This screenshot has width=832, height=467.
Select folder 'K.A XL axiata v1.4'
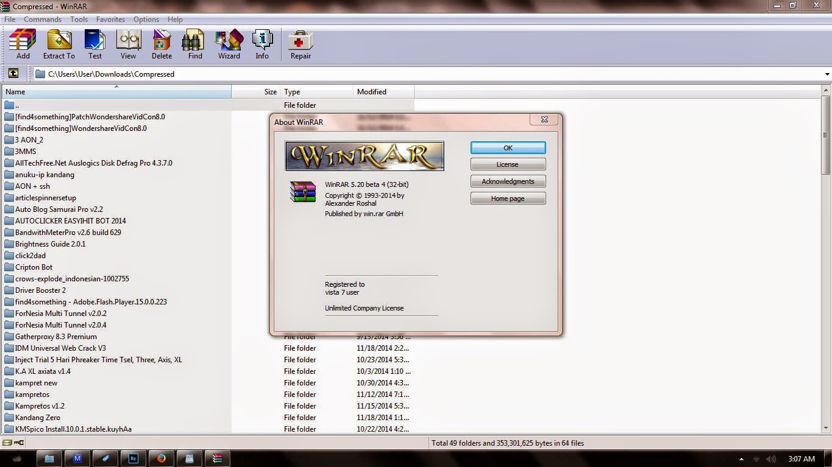pyautogui.click(x=43, y=371)
